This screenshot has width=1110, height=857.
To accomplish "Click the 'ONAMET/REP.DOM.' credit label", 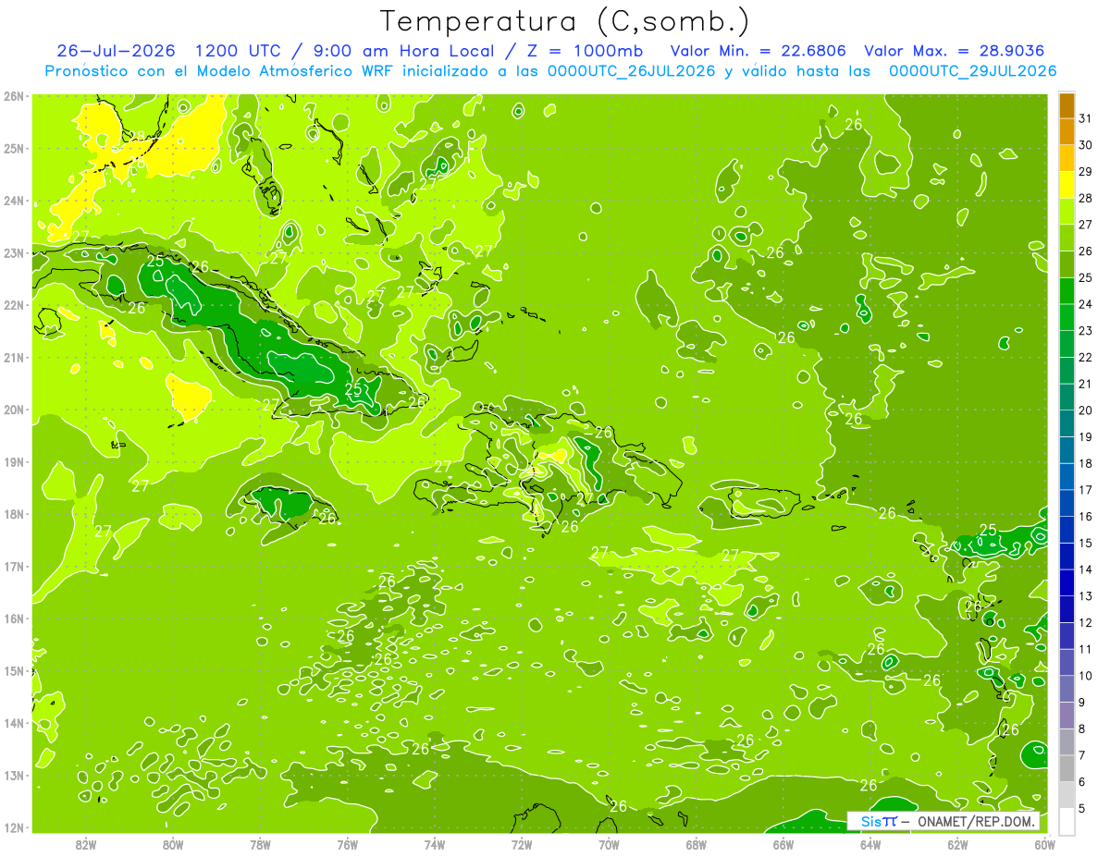I will (978, 821).
